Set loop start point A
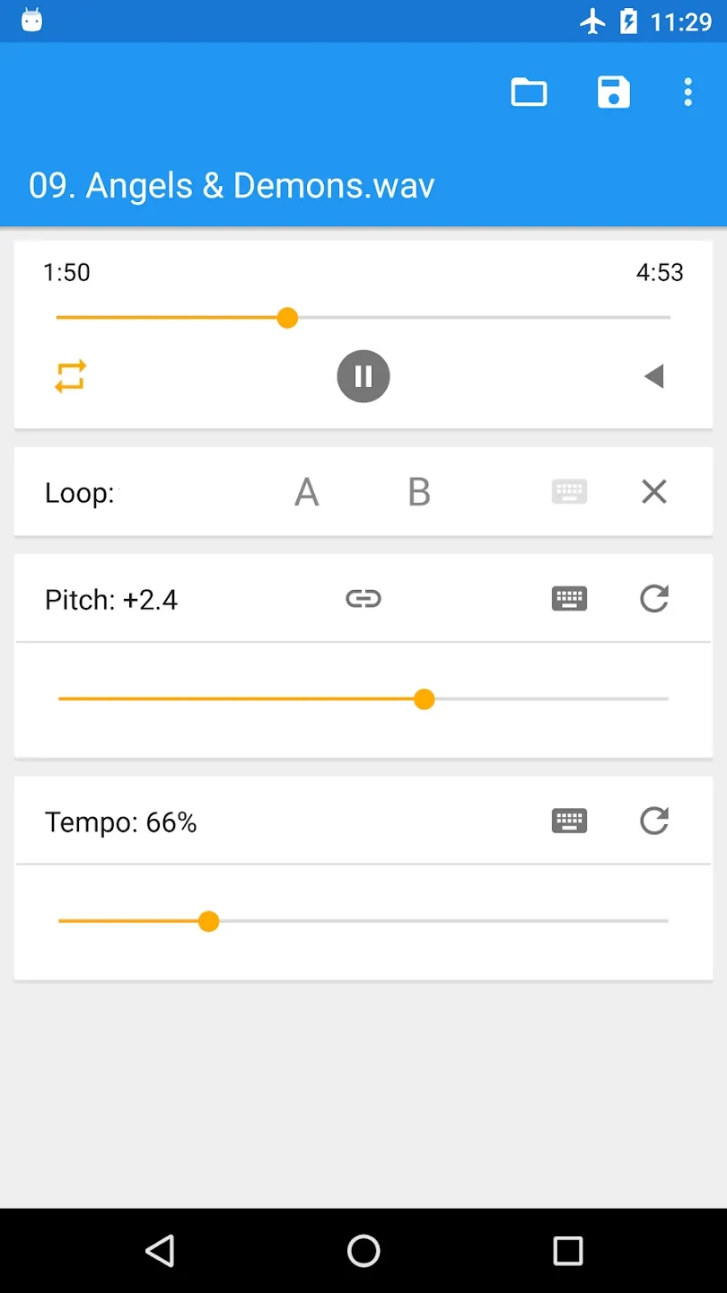727x1293 pixels. pyautogui.click(x=307, y=492)
